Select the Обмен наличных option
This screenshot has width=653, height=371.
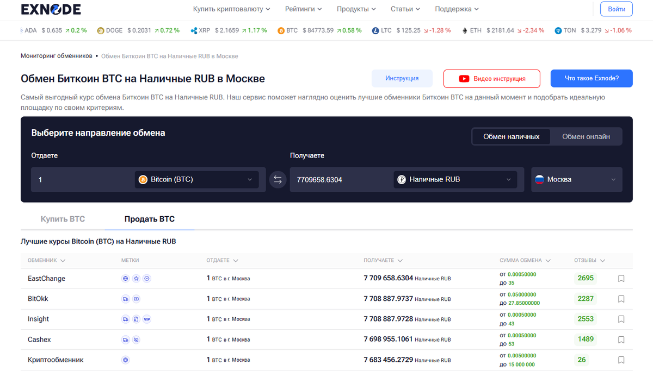point(510,136)
